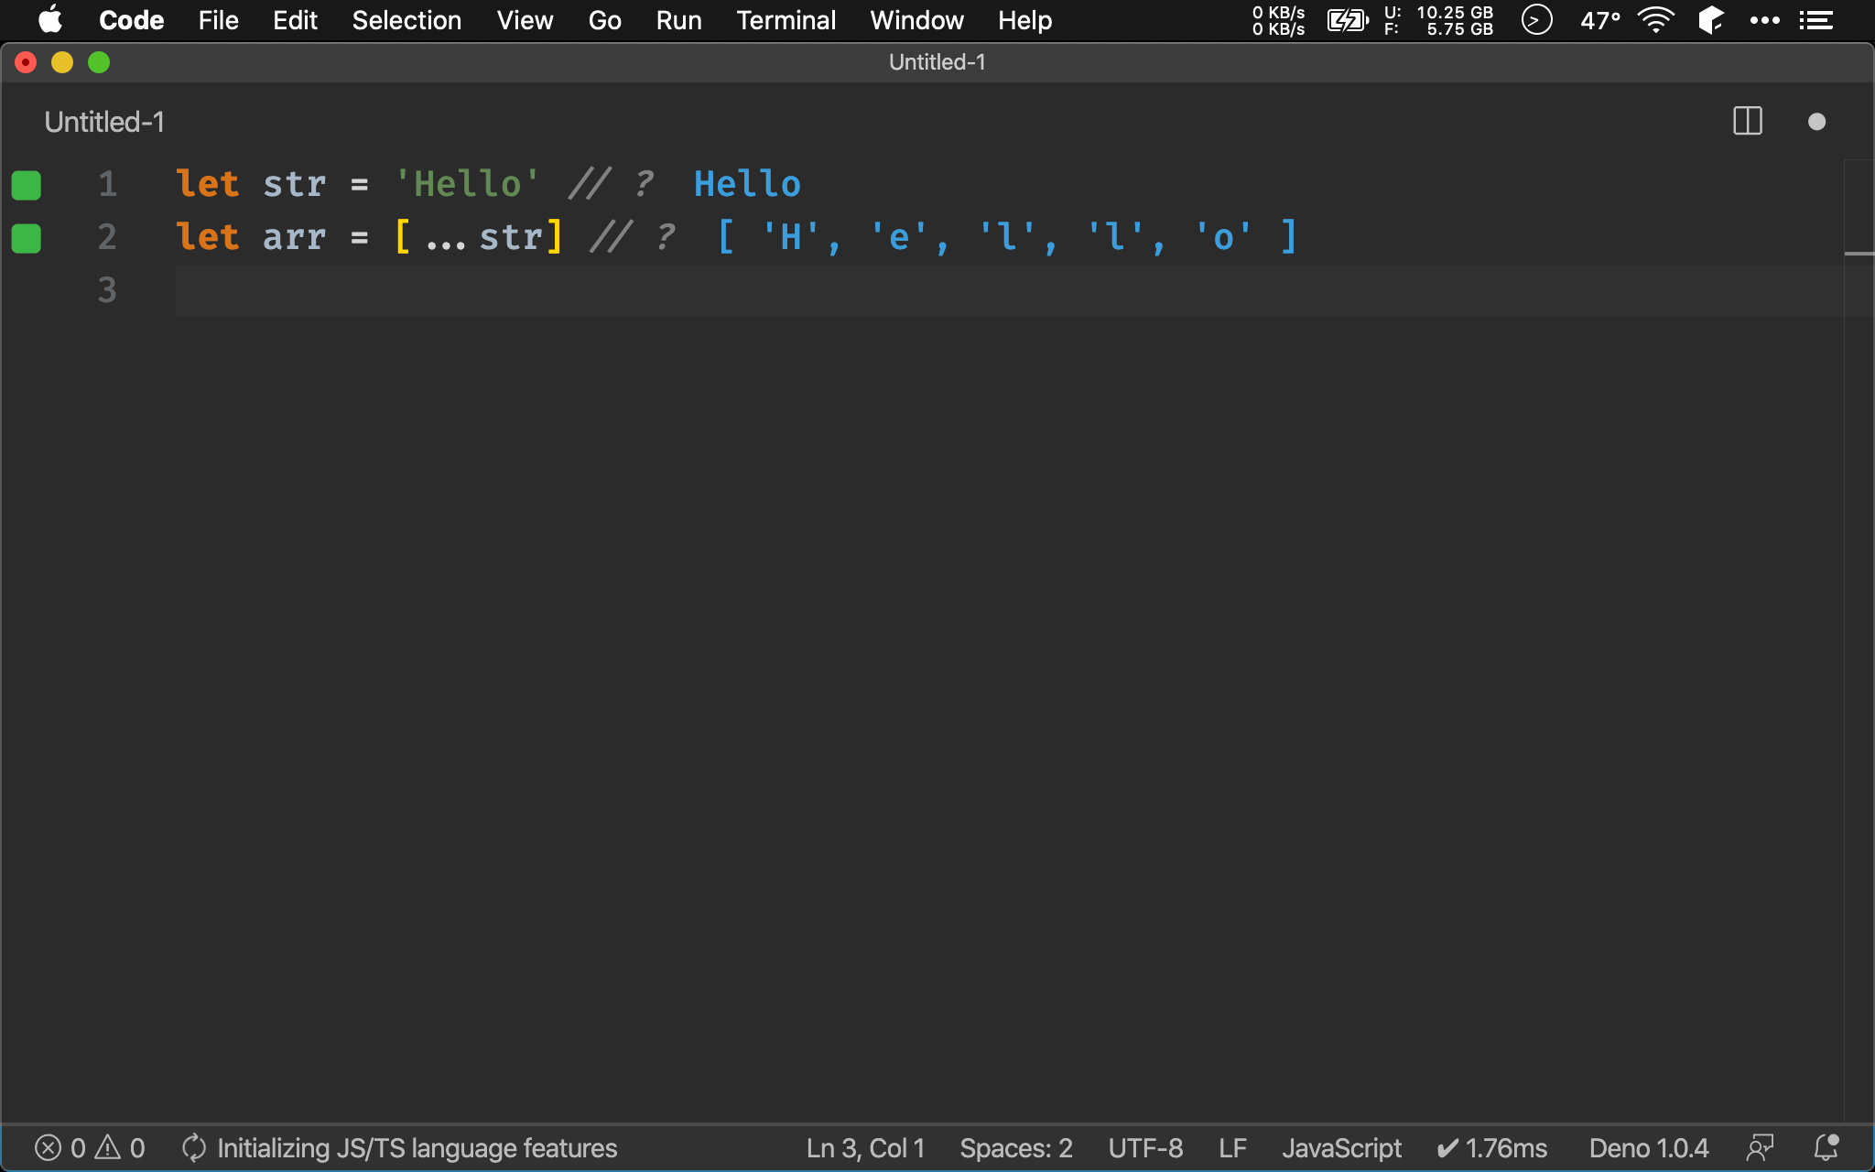Open the Terminal menu

[786, 20]
